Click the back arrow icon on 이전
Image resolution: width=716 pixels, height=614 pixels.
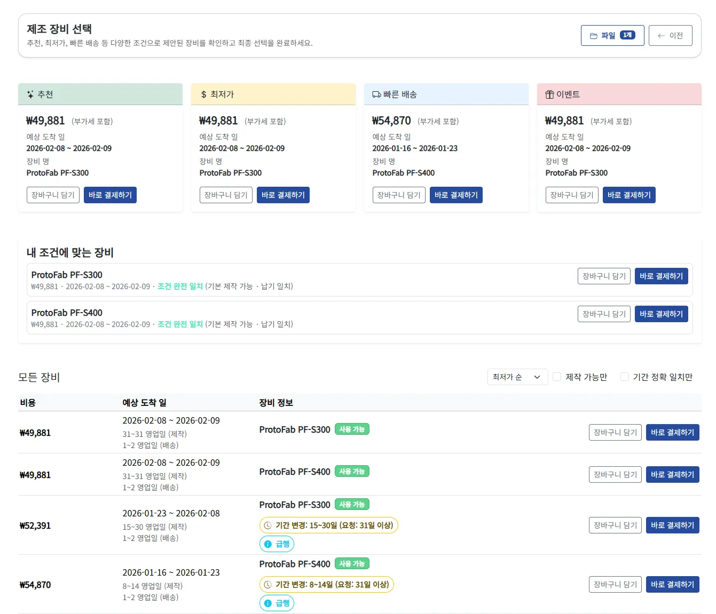(x=661, y=36)
